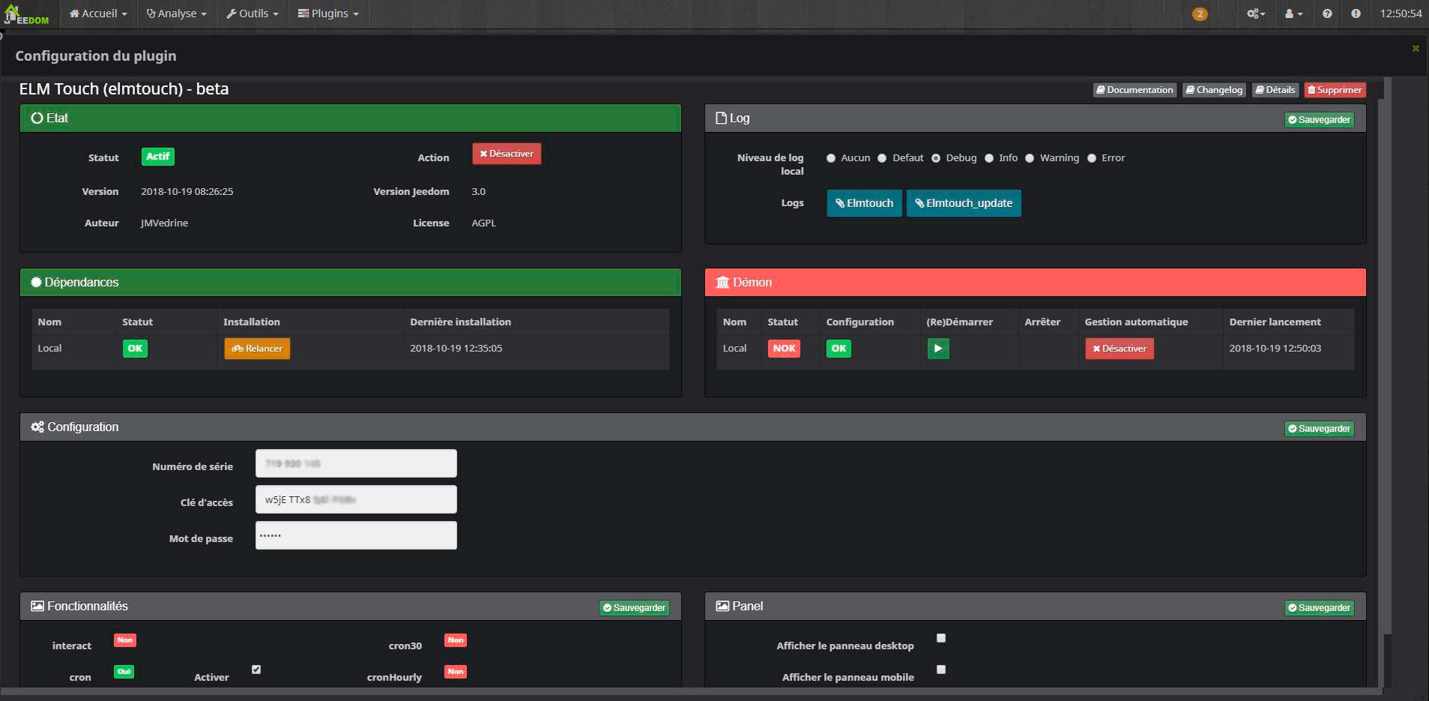Open the Plugins menu
This screenshot has height=701, width=1429.
pyautogui.click(x=328, y=13)
